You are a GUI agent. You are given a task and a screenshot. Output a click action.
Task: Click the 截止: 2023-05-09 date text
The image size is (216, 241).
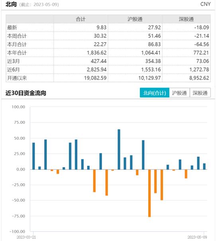[39, 5]
